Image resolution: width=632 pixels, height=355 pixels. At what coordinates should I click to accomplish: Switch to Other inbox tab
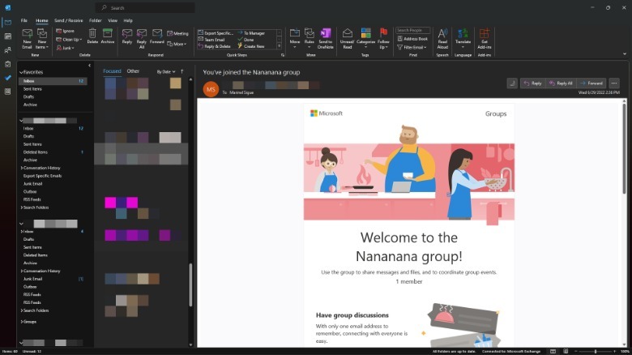(133, 71)
